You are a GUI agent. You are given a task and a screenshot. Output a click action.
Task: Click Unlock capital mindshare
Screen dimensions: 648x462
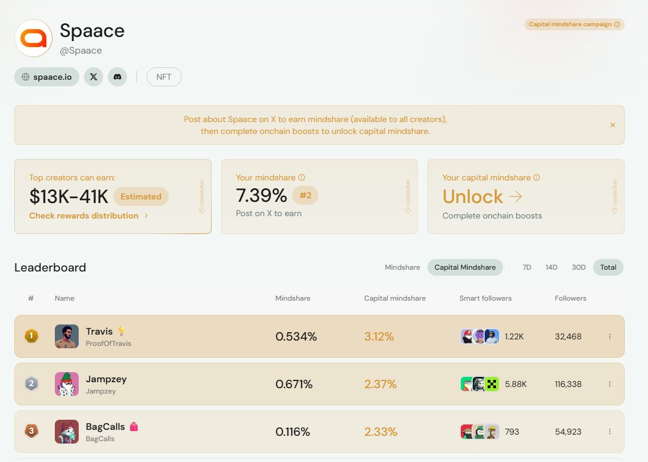(473, 196)
